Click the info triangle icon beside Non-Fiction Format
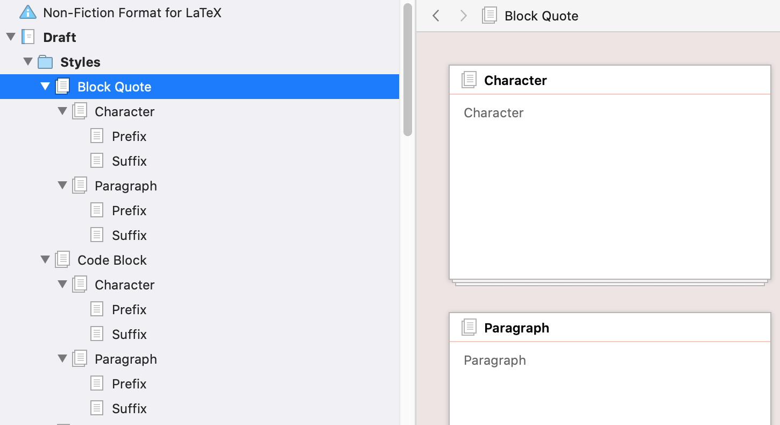The height and width of the screenshot is (425, 780). 27,12
